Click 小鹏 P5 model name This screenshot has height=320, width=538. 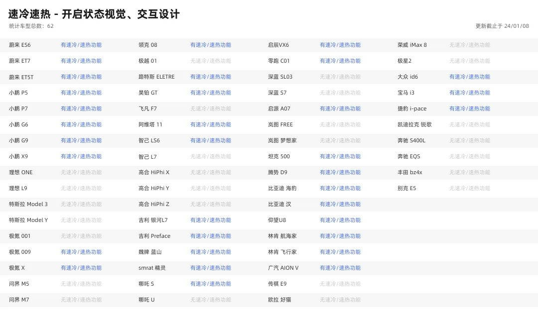click(18, 93)
